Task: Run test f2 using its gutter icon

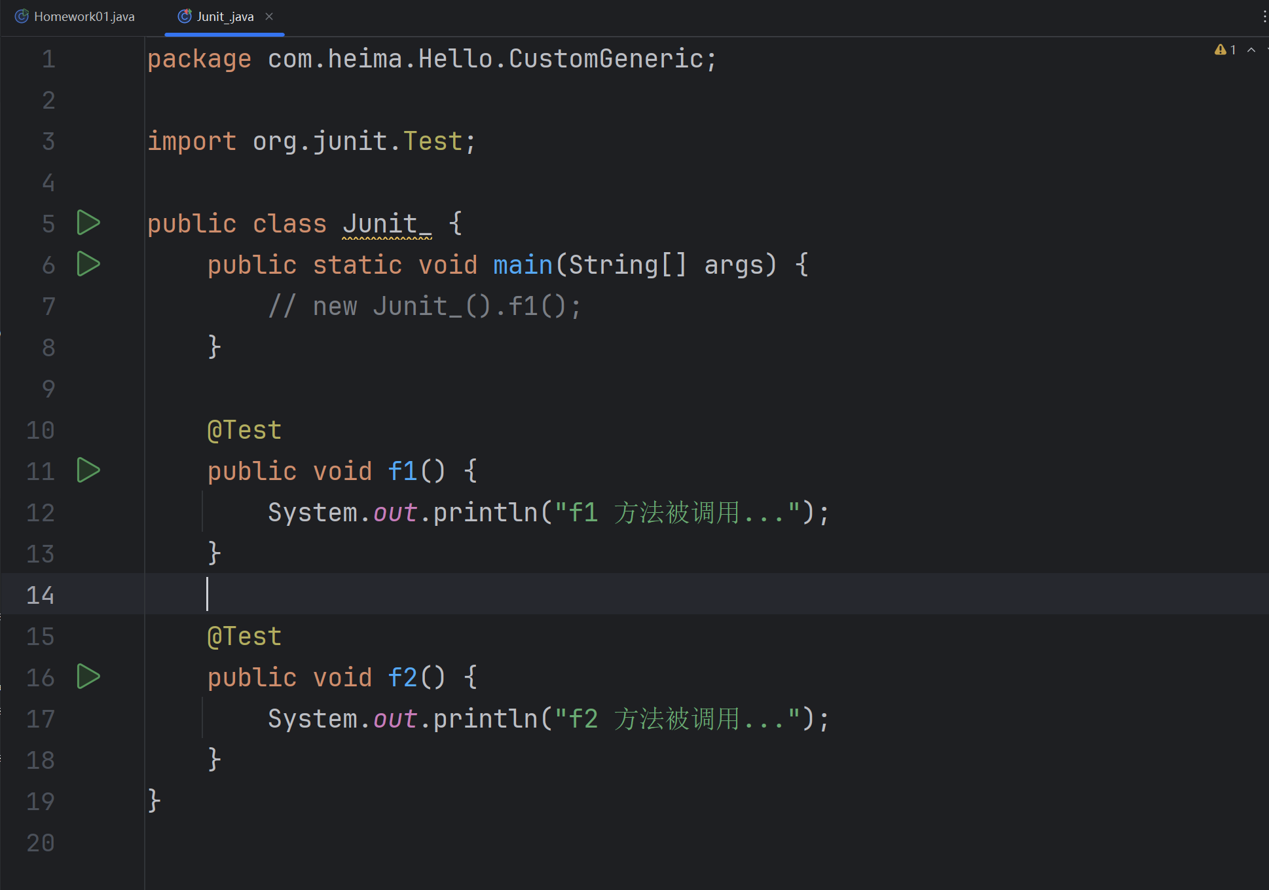Action: click(88, 677)
